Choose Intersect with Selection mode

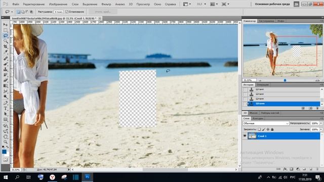click(31, 12)
